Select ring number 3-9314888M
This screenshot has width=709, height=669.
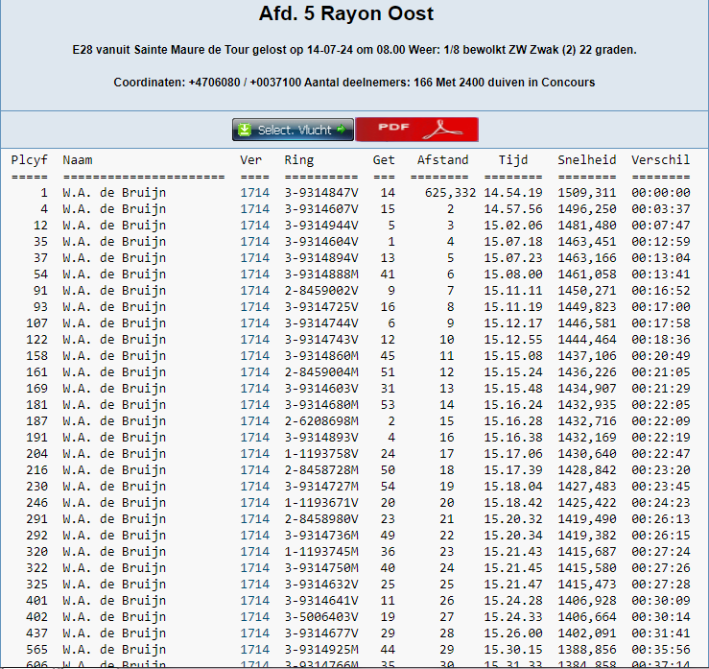(321, 275)
